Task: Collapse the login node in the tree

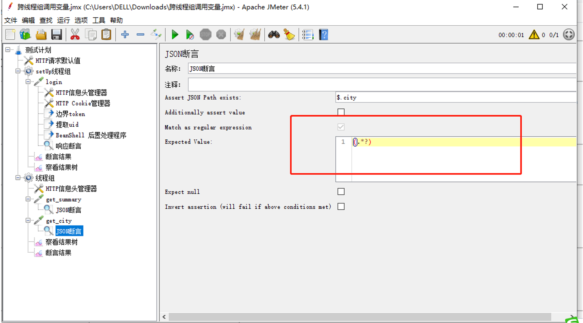Action: click(28, 82)
